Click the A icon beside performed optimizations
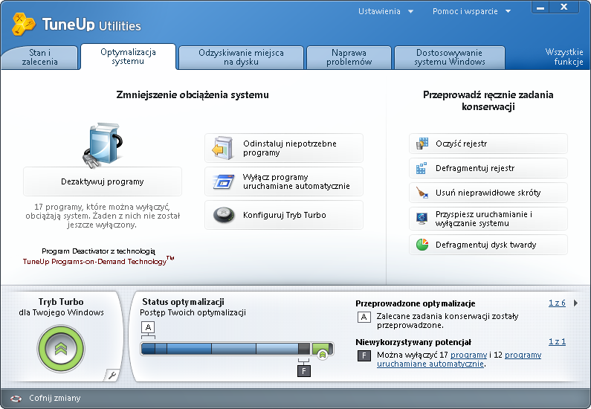 point(364,317)
